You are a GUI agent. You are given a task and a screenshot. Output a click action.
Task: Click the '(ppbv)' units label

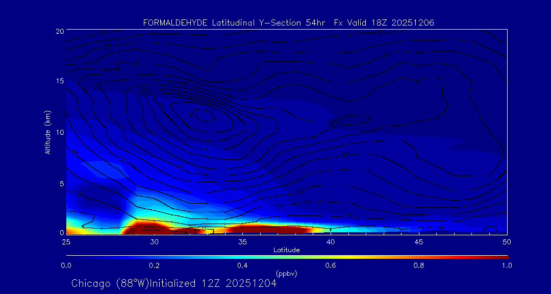pyautogui.click(x=286, y=274)
